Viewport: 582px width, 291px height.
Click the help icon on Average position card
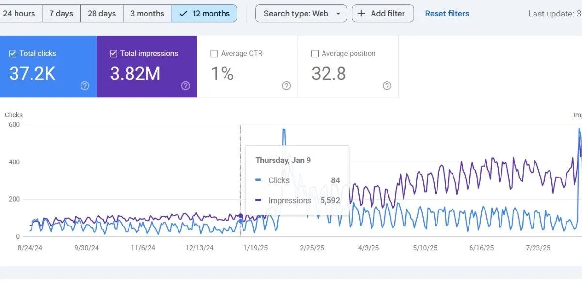coord(387,86)
